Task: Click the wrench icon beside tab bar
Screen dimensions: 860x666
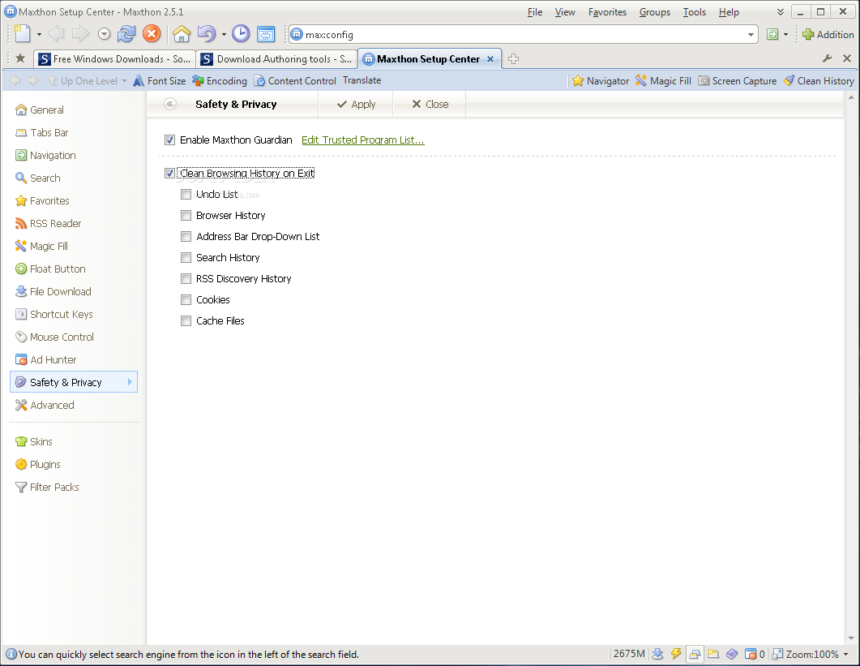Action: [827, 58]
